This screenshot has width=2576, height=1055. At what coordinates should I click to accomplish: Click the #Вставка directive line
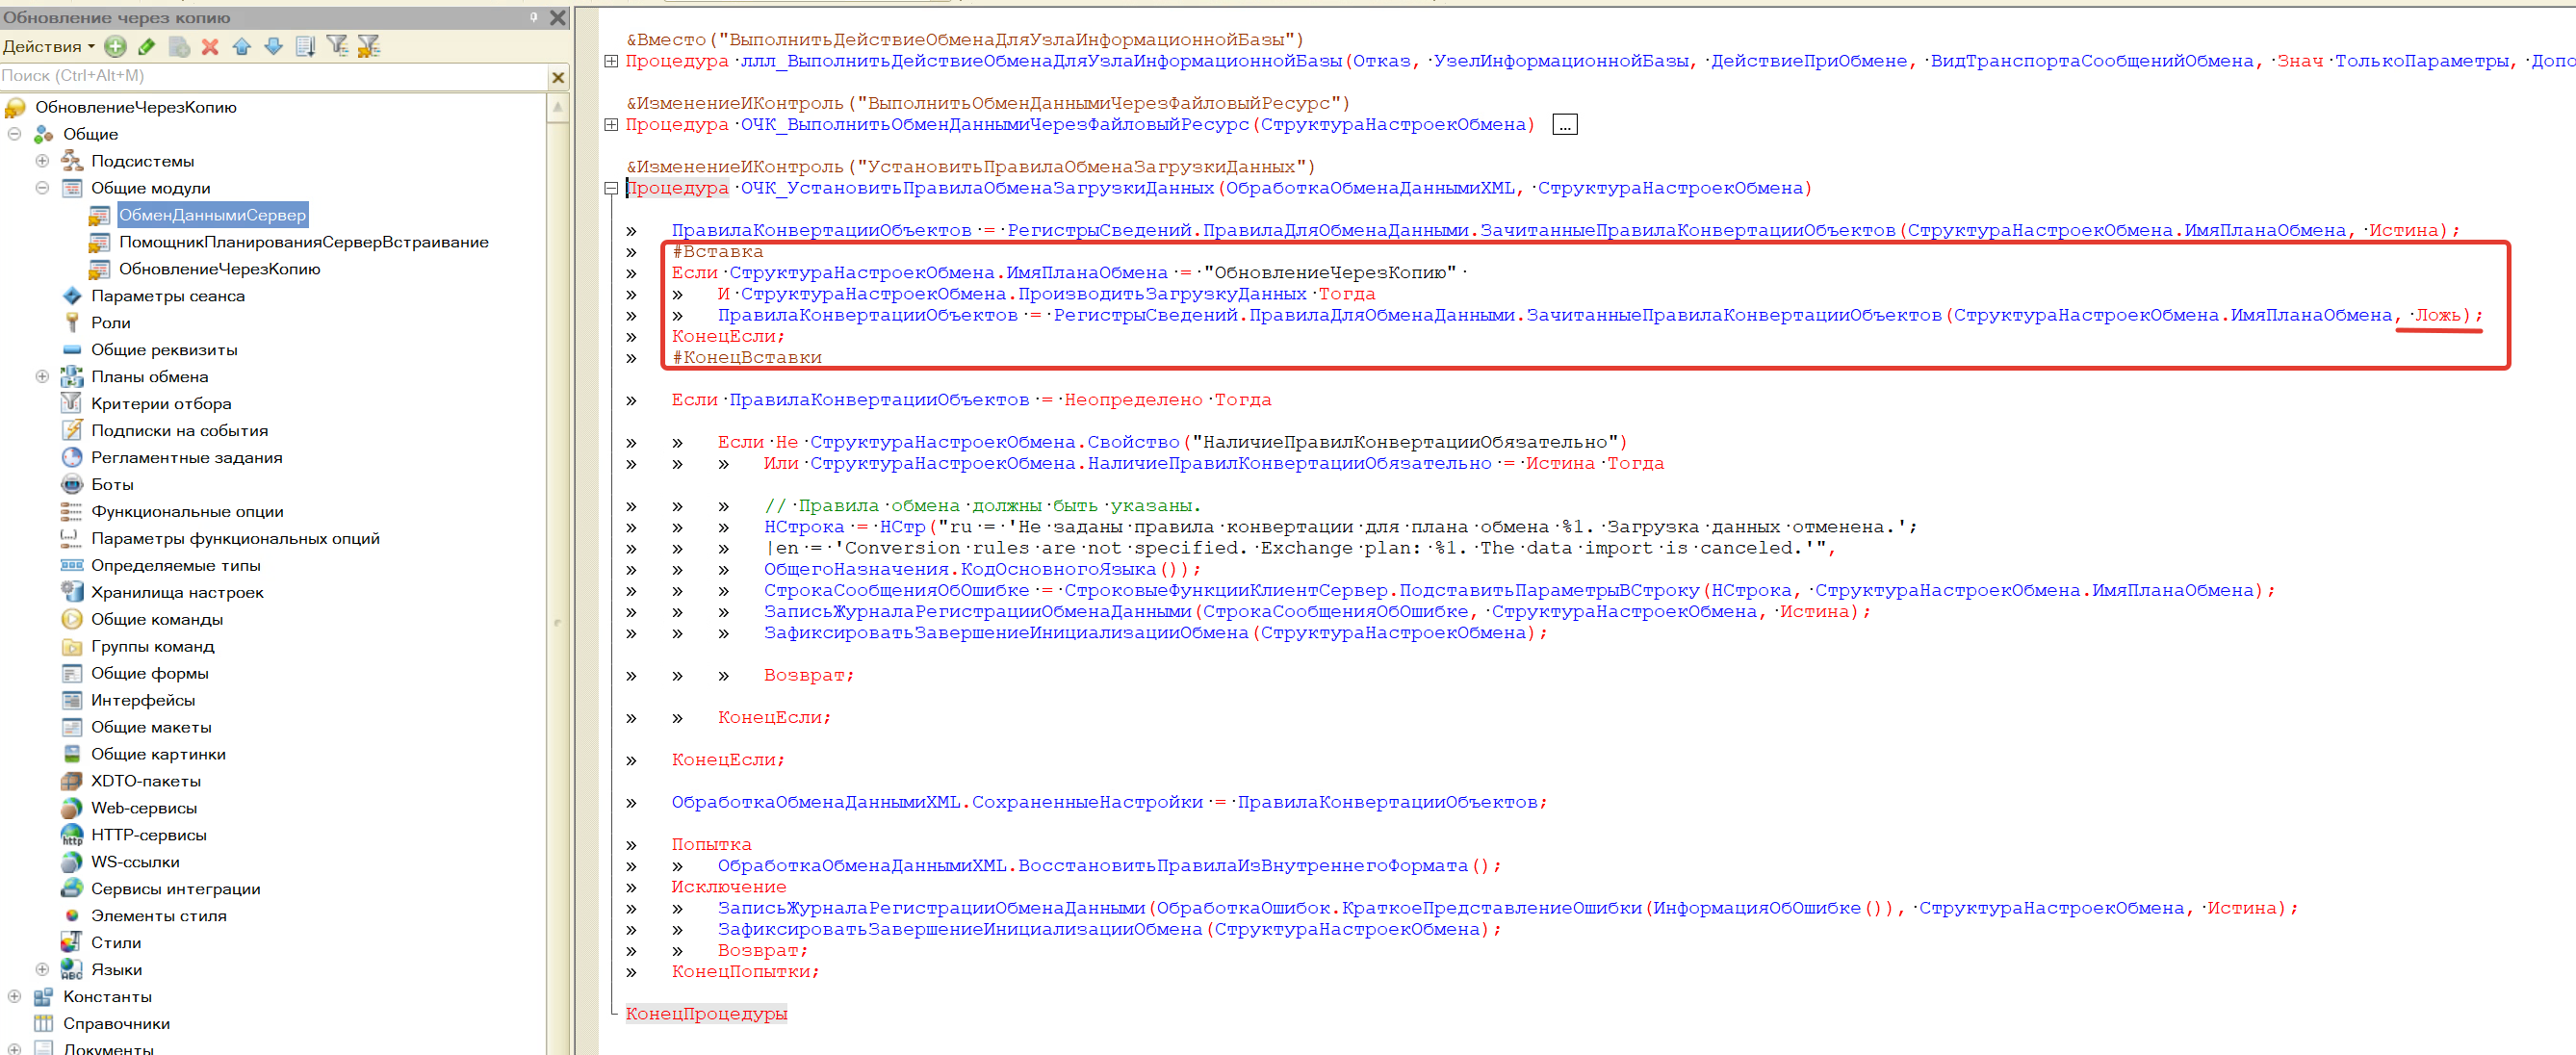[717, 252]
